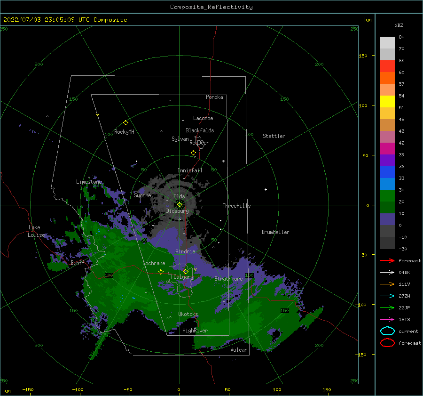Select the dark orange swatch below 60 dBZ
This screenshot has height=396, width=423.
[387, 78]
